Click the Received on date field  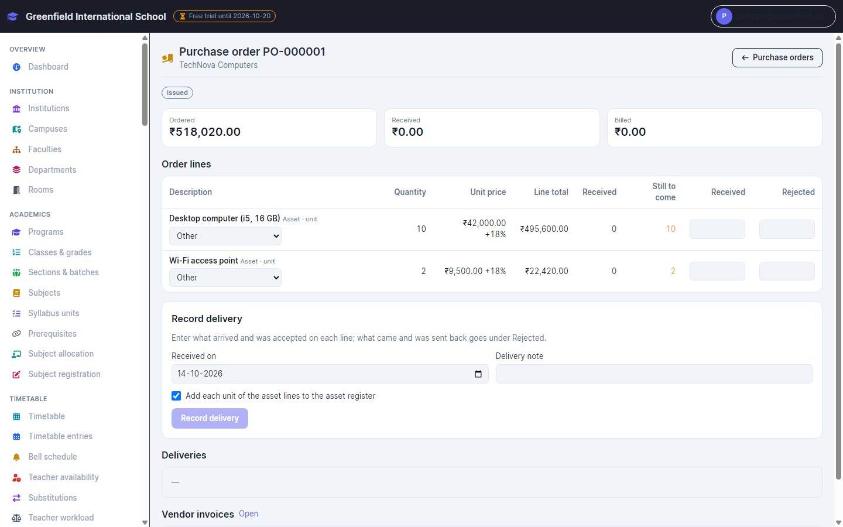[330, 374]
